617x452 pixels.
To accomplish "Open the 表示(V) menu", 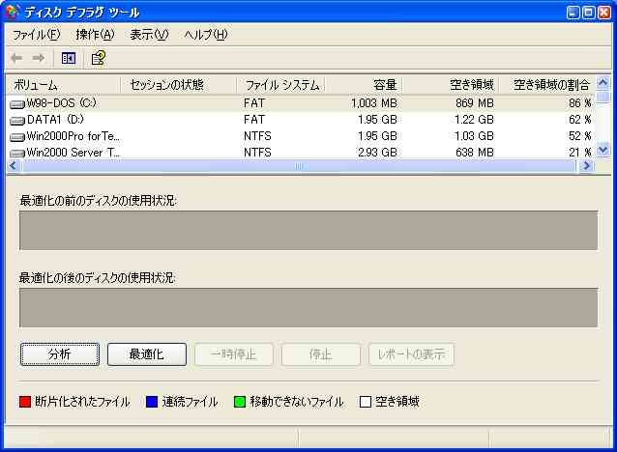I will click(x=149, y=35).
